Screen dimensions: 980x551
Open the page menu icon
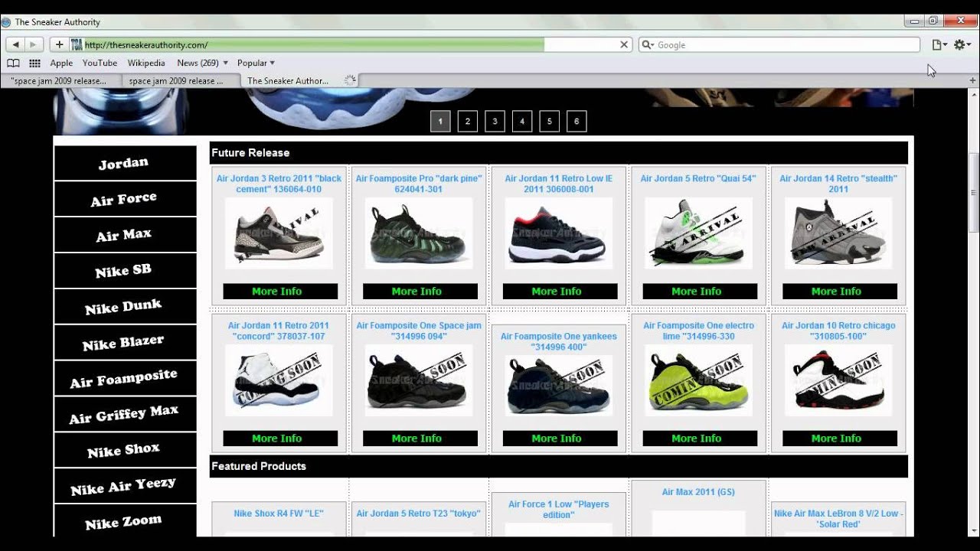(939, 45)
